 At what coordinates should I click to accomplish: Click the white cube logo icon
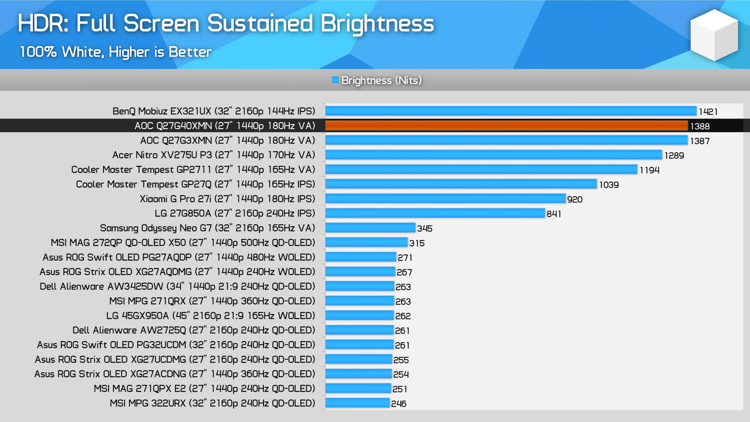[714, 35]
